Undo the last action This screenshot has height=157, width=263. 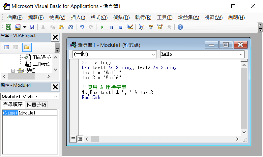82,27
